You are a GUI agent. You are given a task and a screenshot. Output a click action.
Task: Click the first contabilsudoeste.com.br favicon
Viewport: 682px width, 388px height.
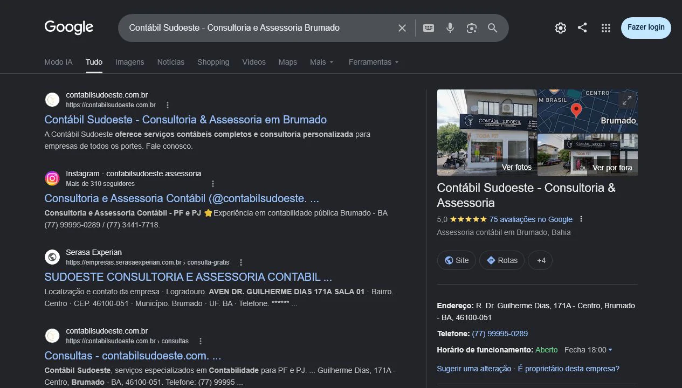(52, 100)
